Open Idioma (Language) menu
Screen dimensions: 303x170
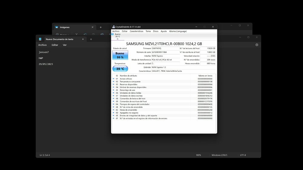pyautogui.click(x=178, y=31)
